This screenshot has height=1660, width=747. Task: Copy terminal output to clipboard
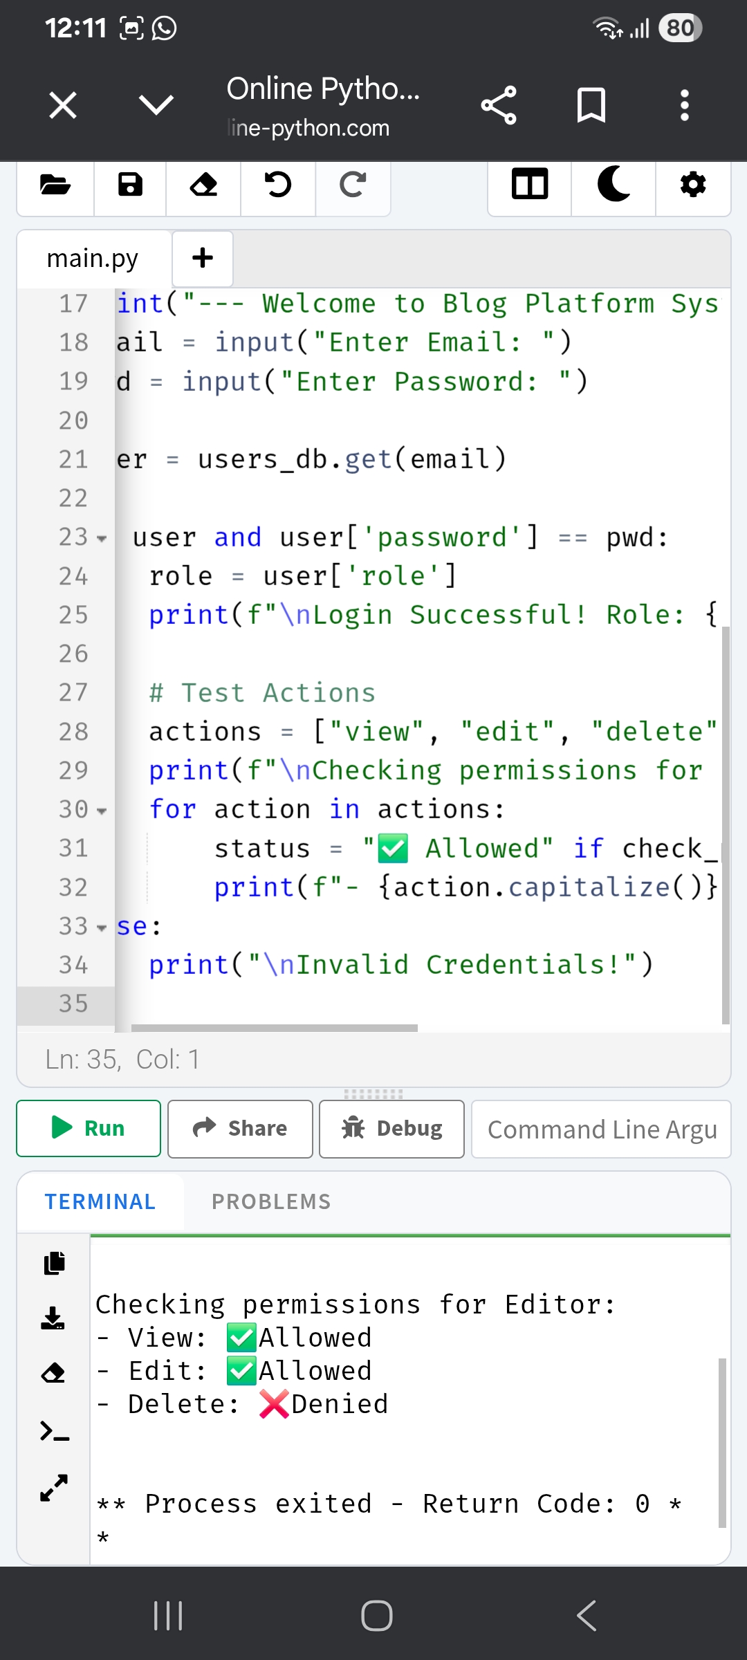click(x=54, y=1263)
